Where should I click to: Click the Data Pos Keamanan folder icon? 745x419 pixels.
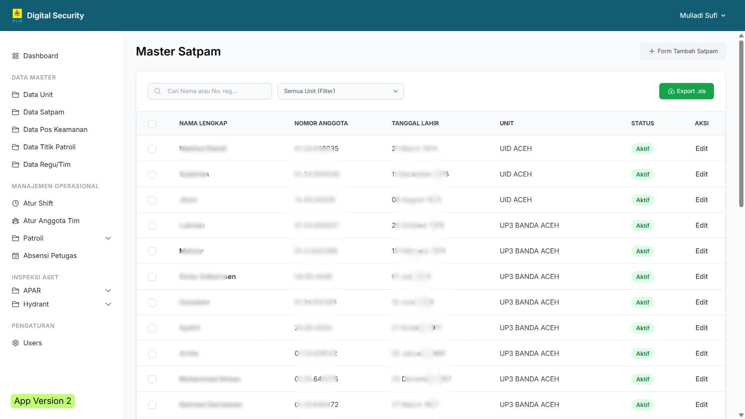pos(16,130)
